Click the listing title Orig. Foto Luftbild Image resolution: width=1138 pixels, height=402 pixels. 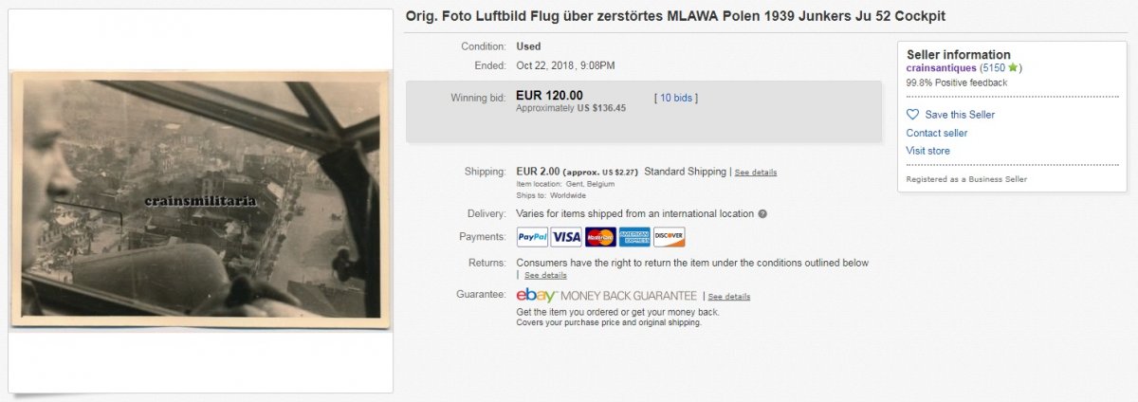click(x=674, y=17)
